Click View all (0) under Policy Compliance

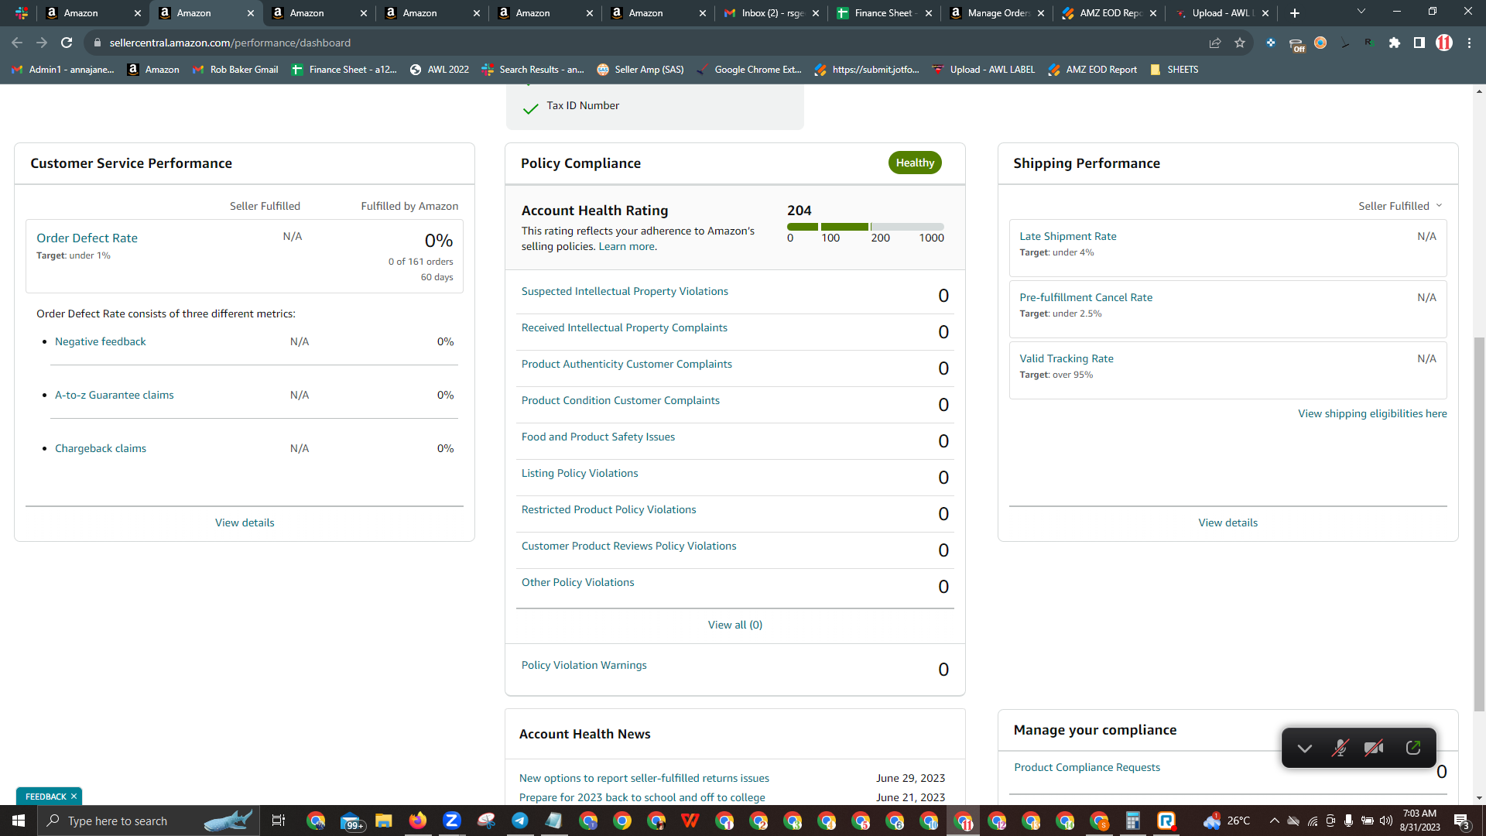click(734, 625)
